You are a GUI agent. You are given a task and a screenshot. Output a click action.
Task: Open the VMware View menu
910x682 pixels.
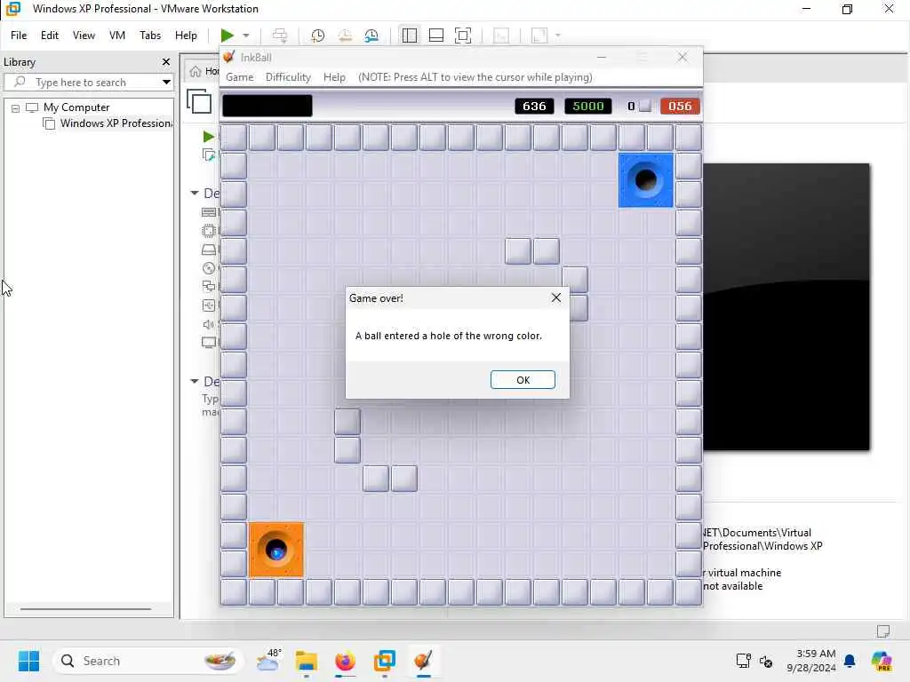84,36
